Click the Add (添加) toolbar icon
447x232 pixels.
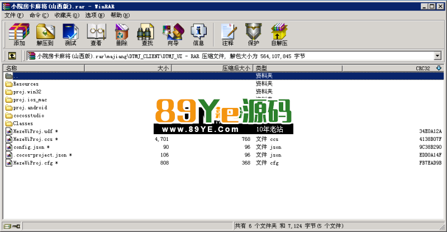(19, 35)
